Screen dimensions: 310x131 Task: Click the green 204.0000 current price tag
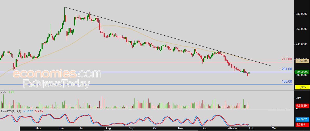coord(302,72)
